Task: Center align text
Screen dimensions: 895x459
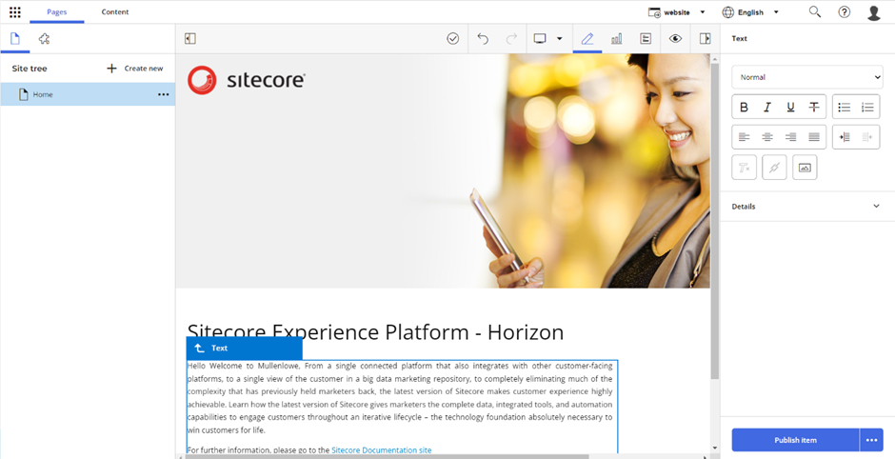Action: [767, 137]
